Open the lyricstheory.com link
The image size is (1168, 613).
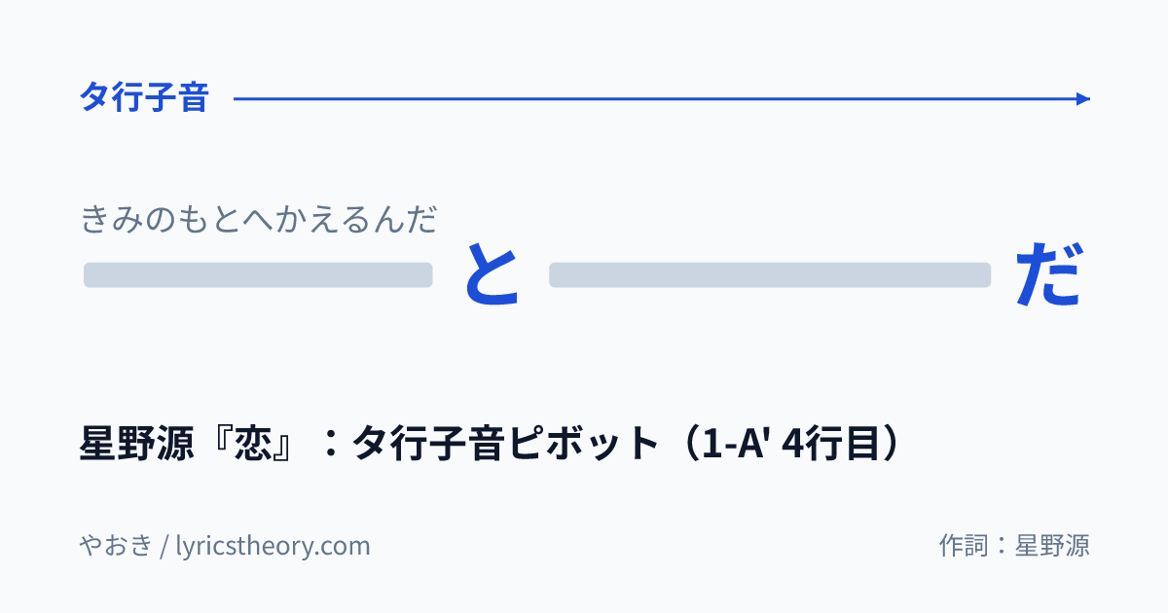coord(273,546)
